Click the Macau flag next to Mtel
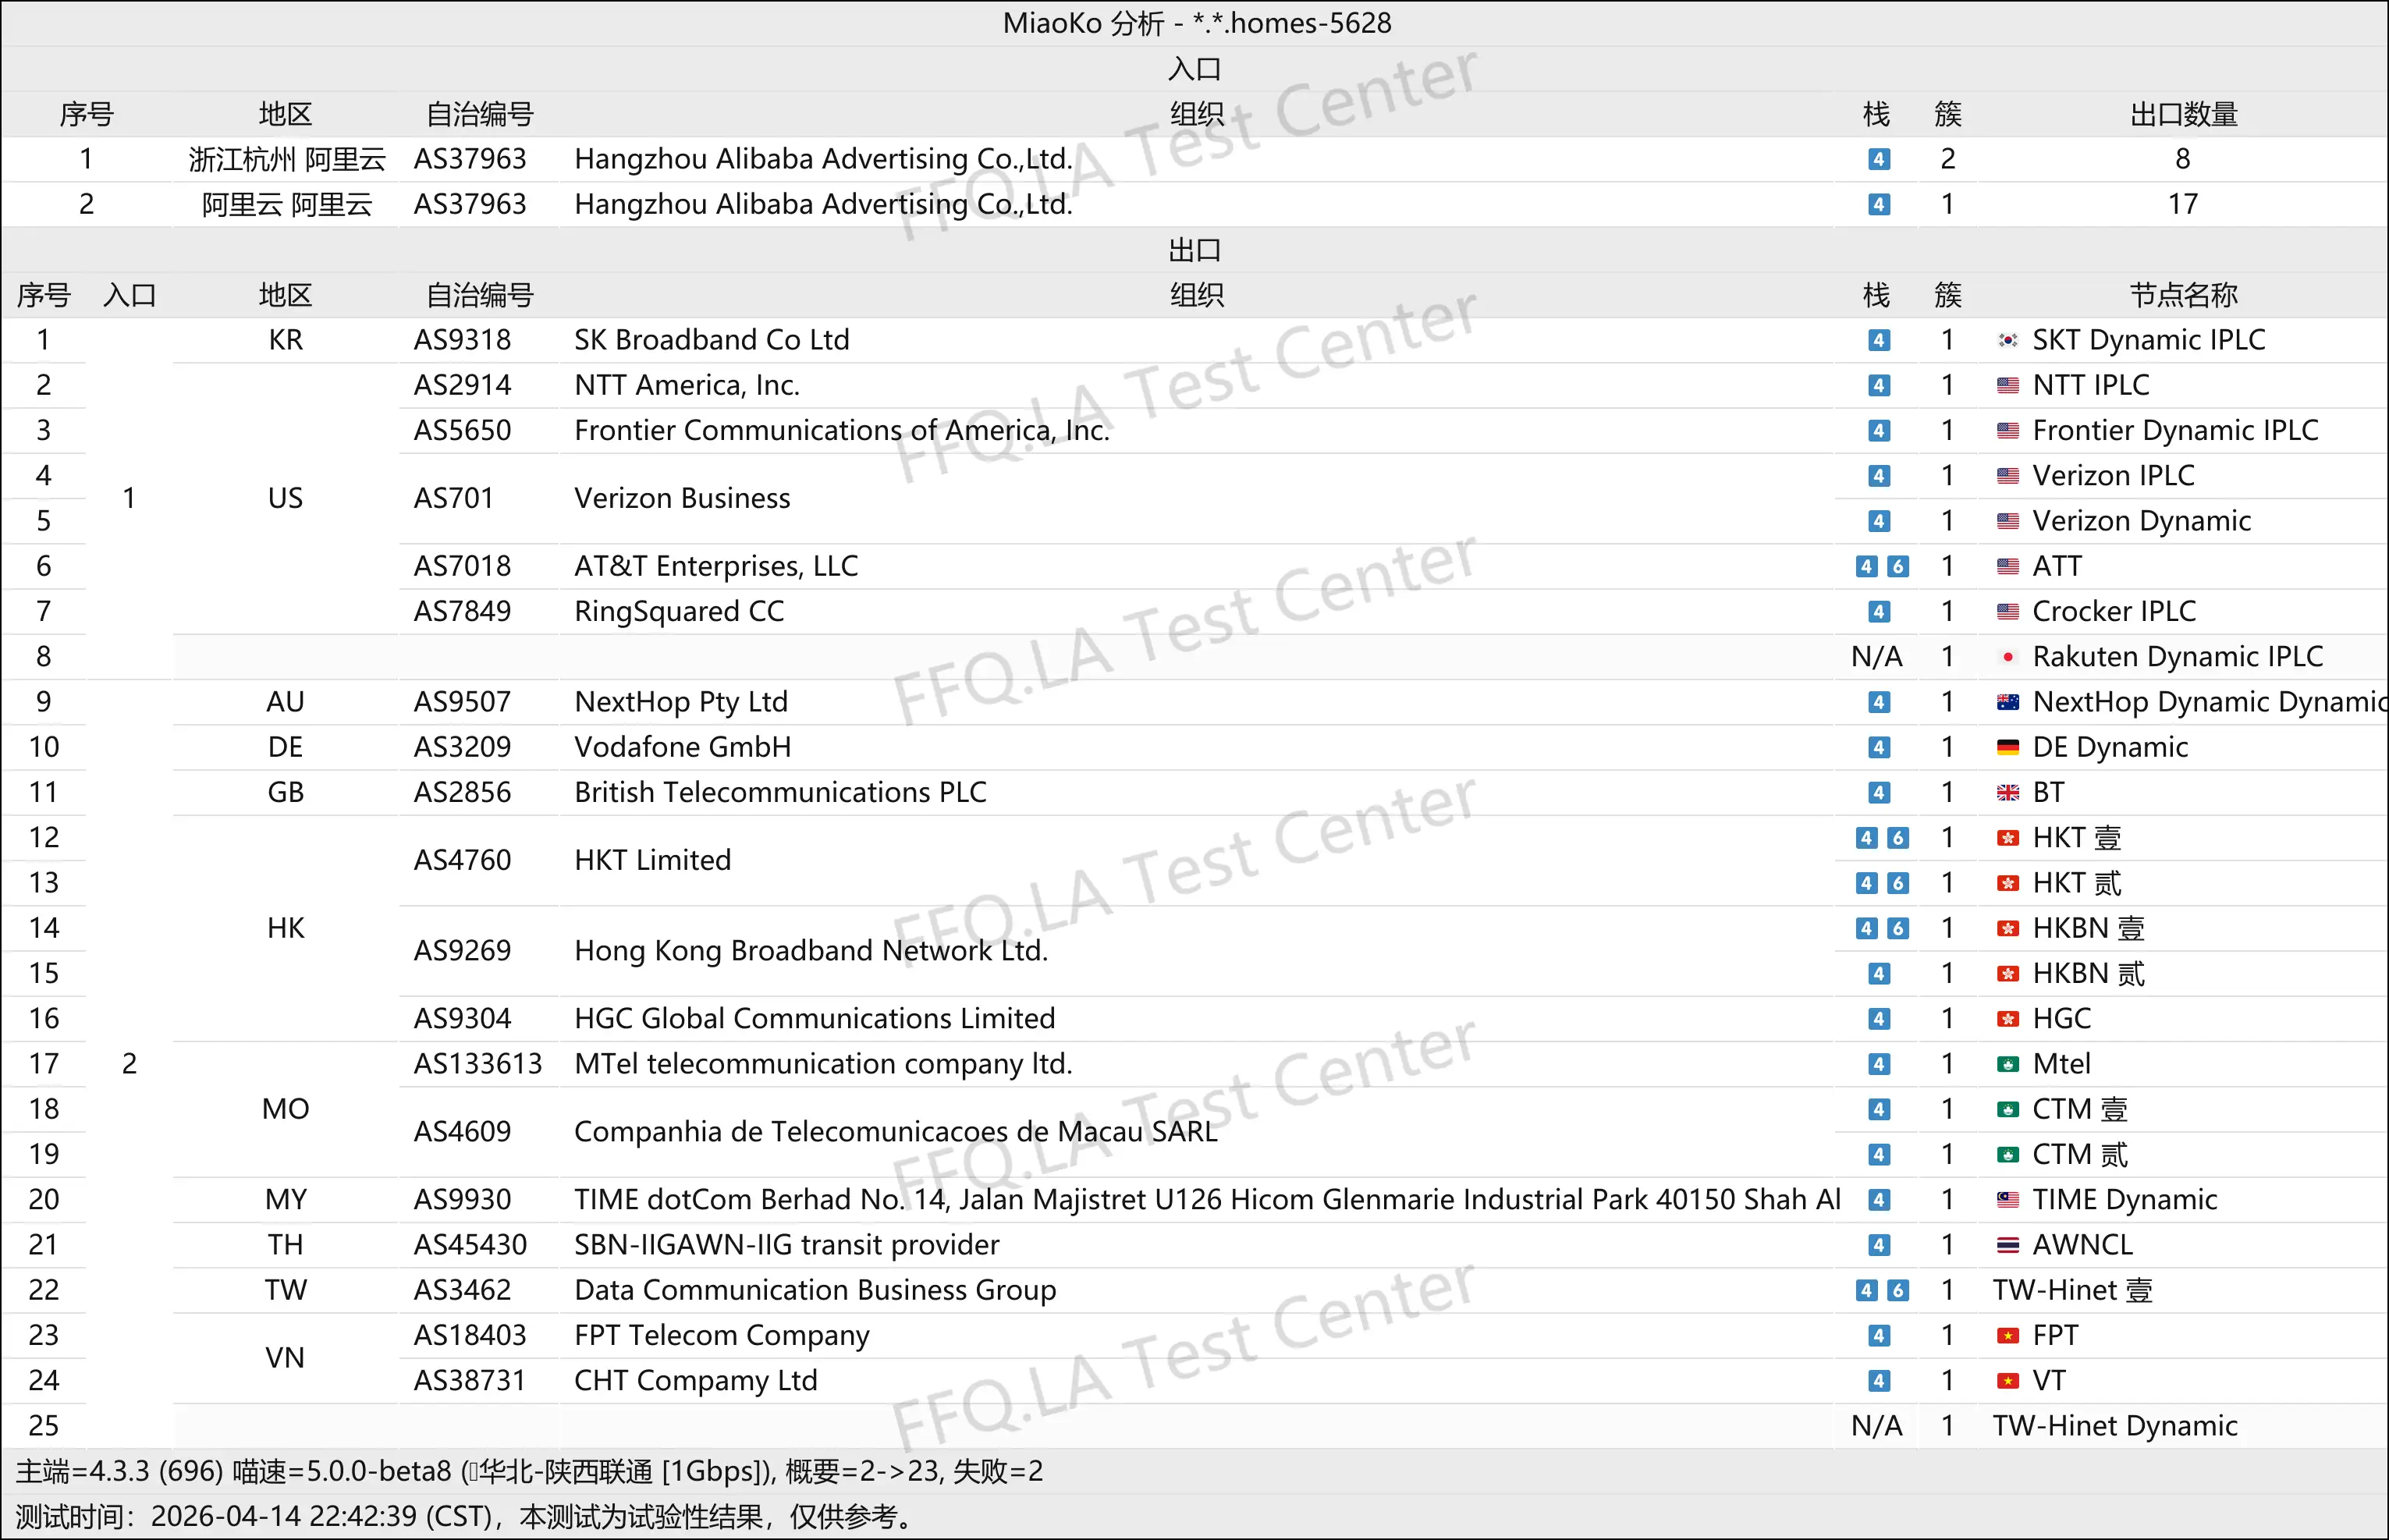This screenshot has height=1540, width=2389. 2007,1064
